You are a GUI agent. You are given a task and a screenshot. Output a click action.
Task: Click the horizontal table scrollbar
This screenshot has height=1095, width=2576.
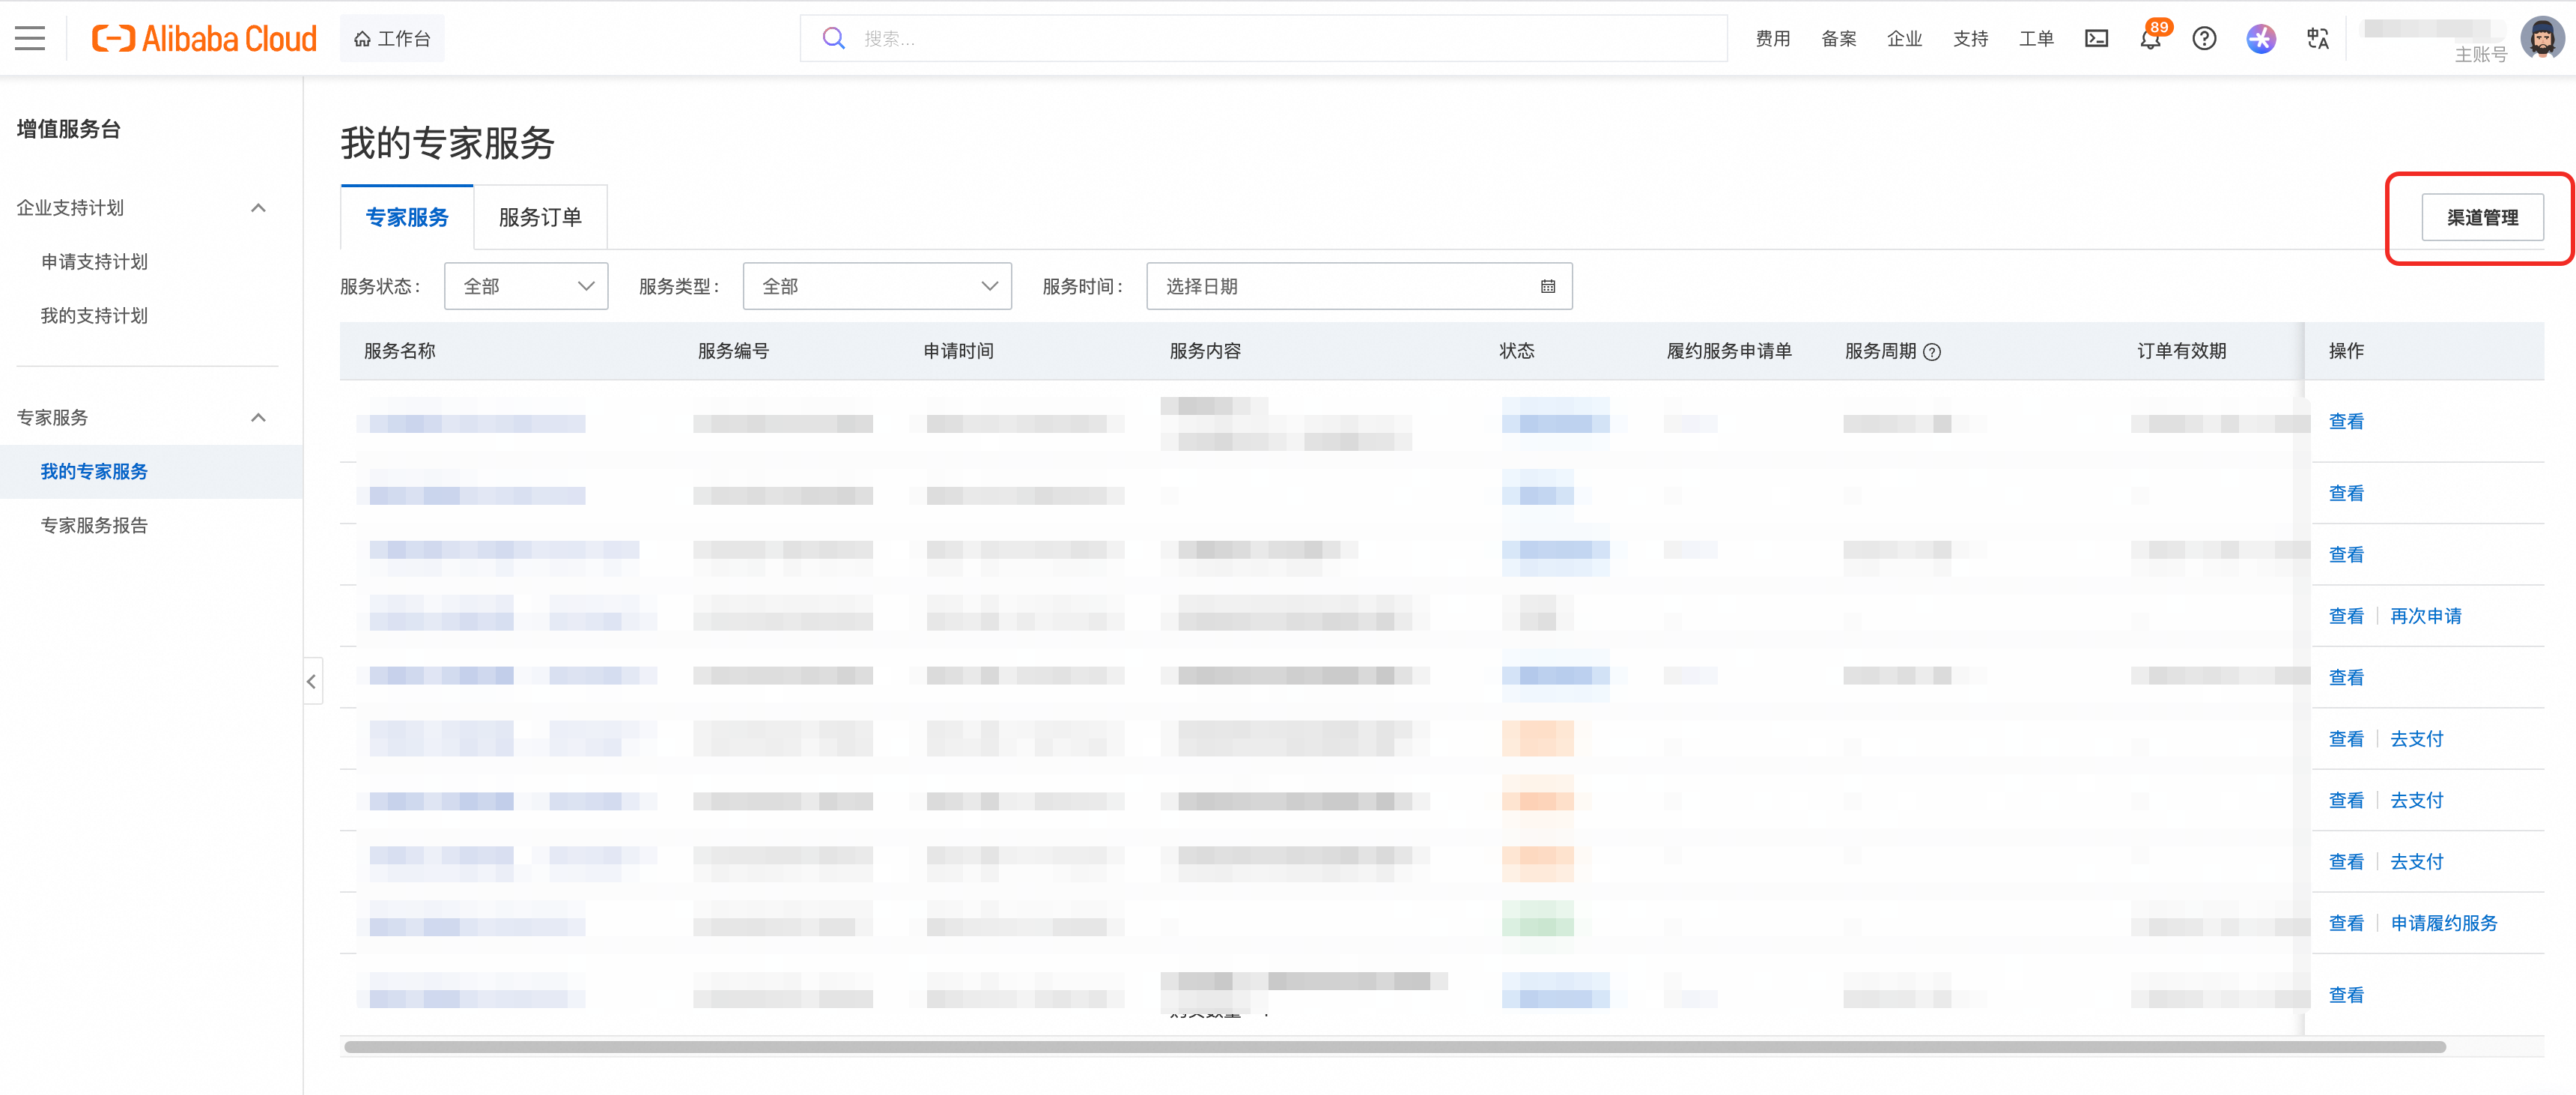[1394, 1047]
